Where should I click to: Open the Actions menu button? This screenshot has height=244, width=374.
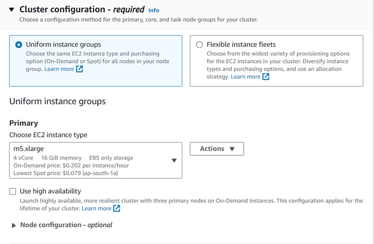[217, 149]
